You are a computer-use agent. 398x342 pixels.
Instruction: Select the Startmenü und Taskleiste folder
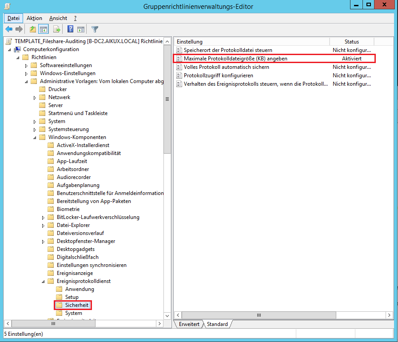(x=78, y=113)
